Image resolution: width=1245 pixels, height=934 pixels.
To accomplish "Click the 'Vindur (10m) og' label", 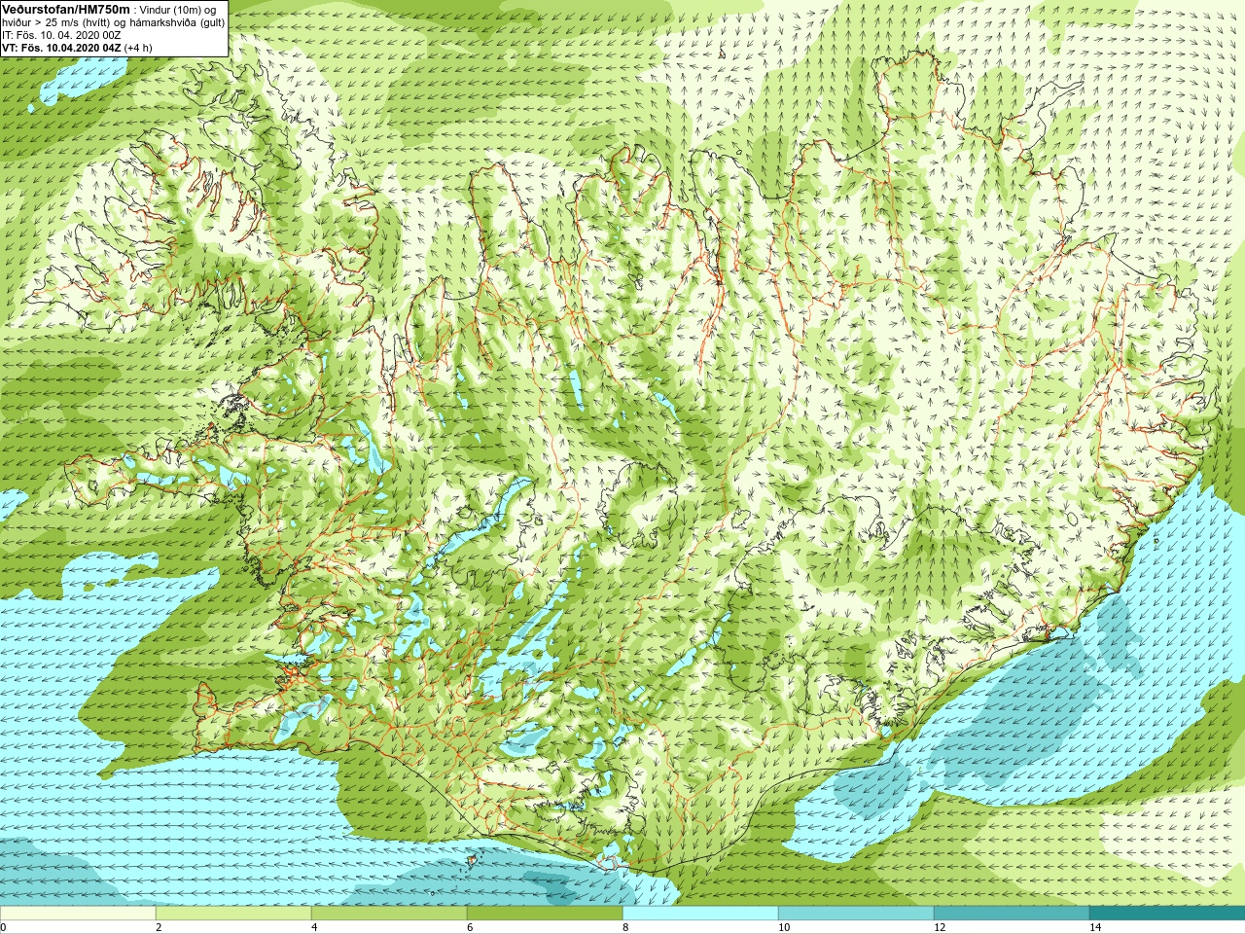I will [x=178, y=10].
